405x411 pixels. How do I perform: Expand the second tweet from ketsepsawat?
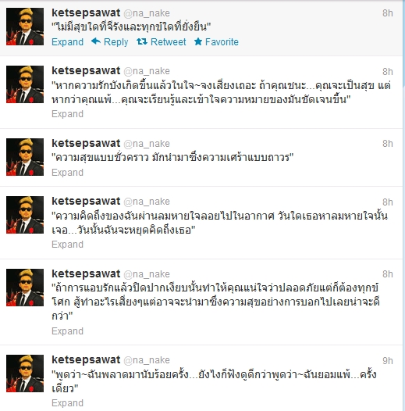pos(68,114)
